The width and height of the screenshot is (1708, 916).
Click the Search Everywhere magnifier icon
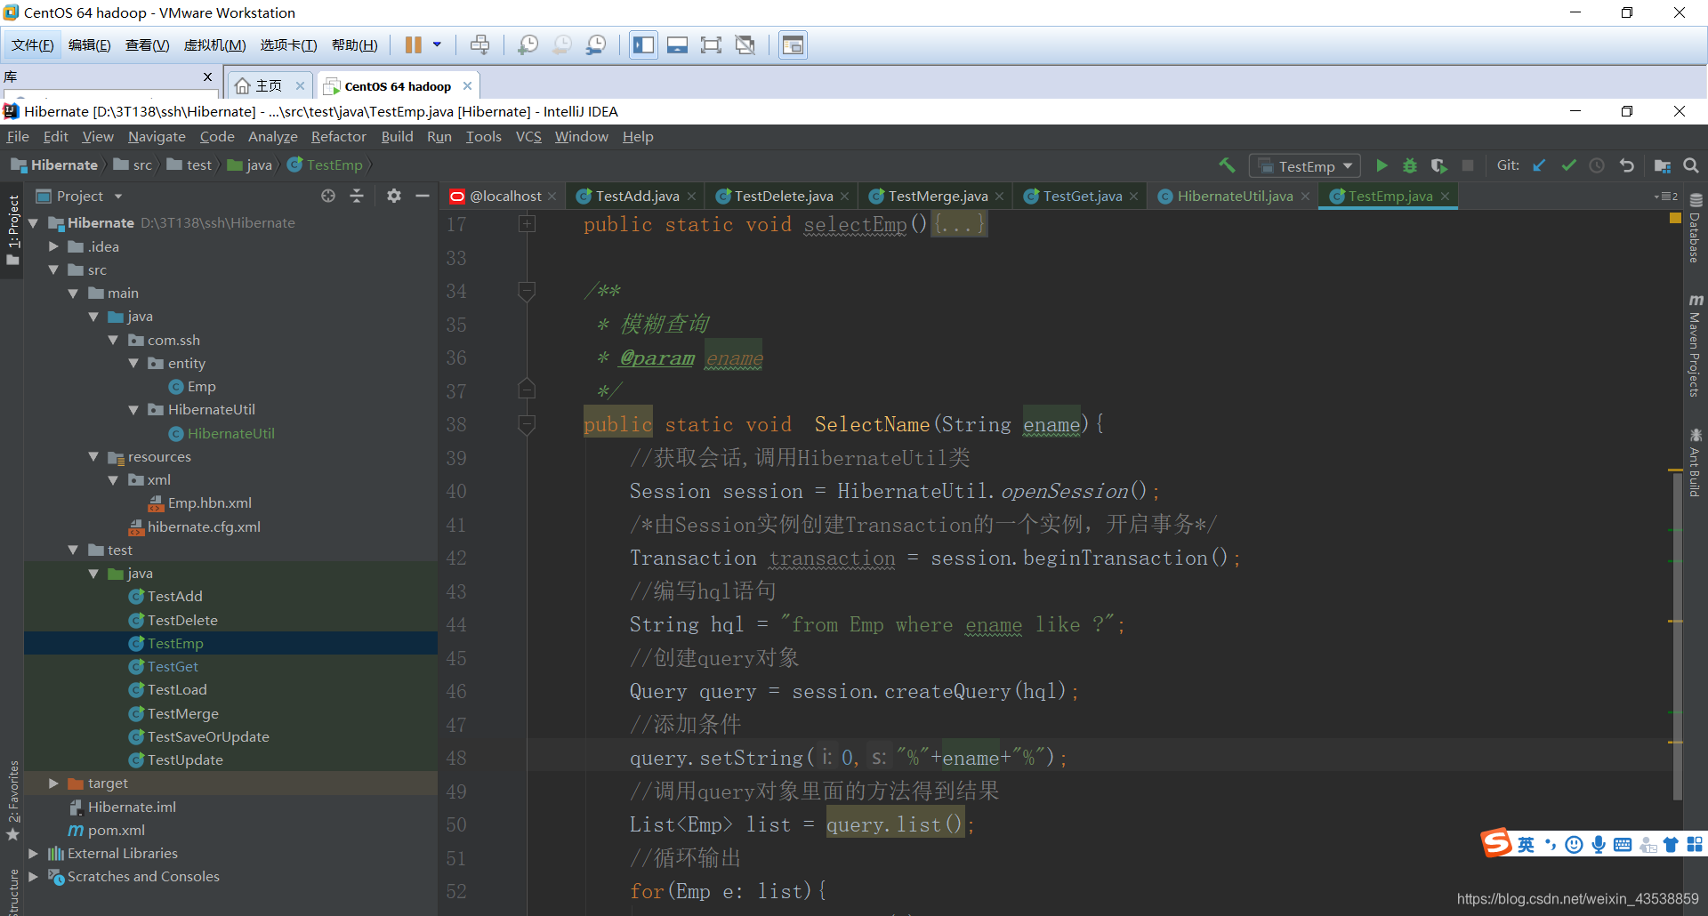click(x=1691, y=165)
